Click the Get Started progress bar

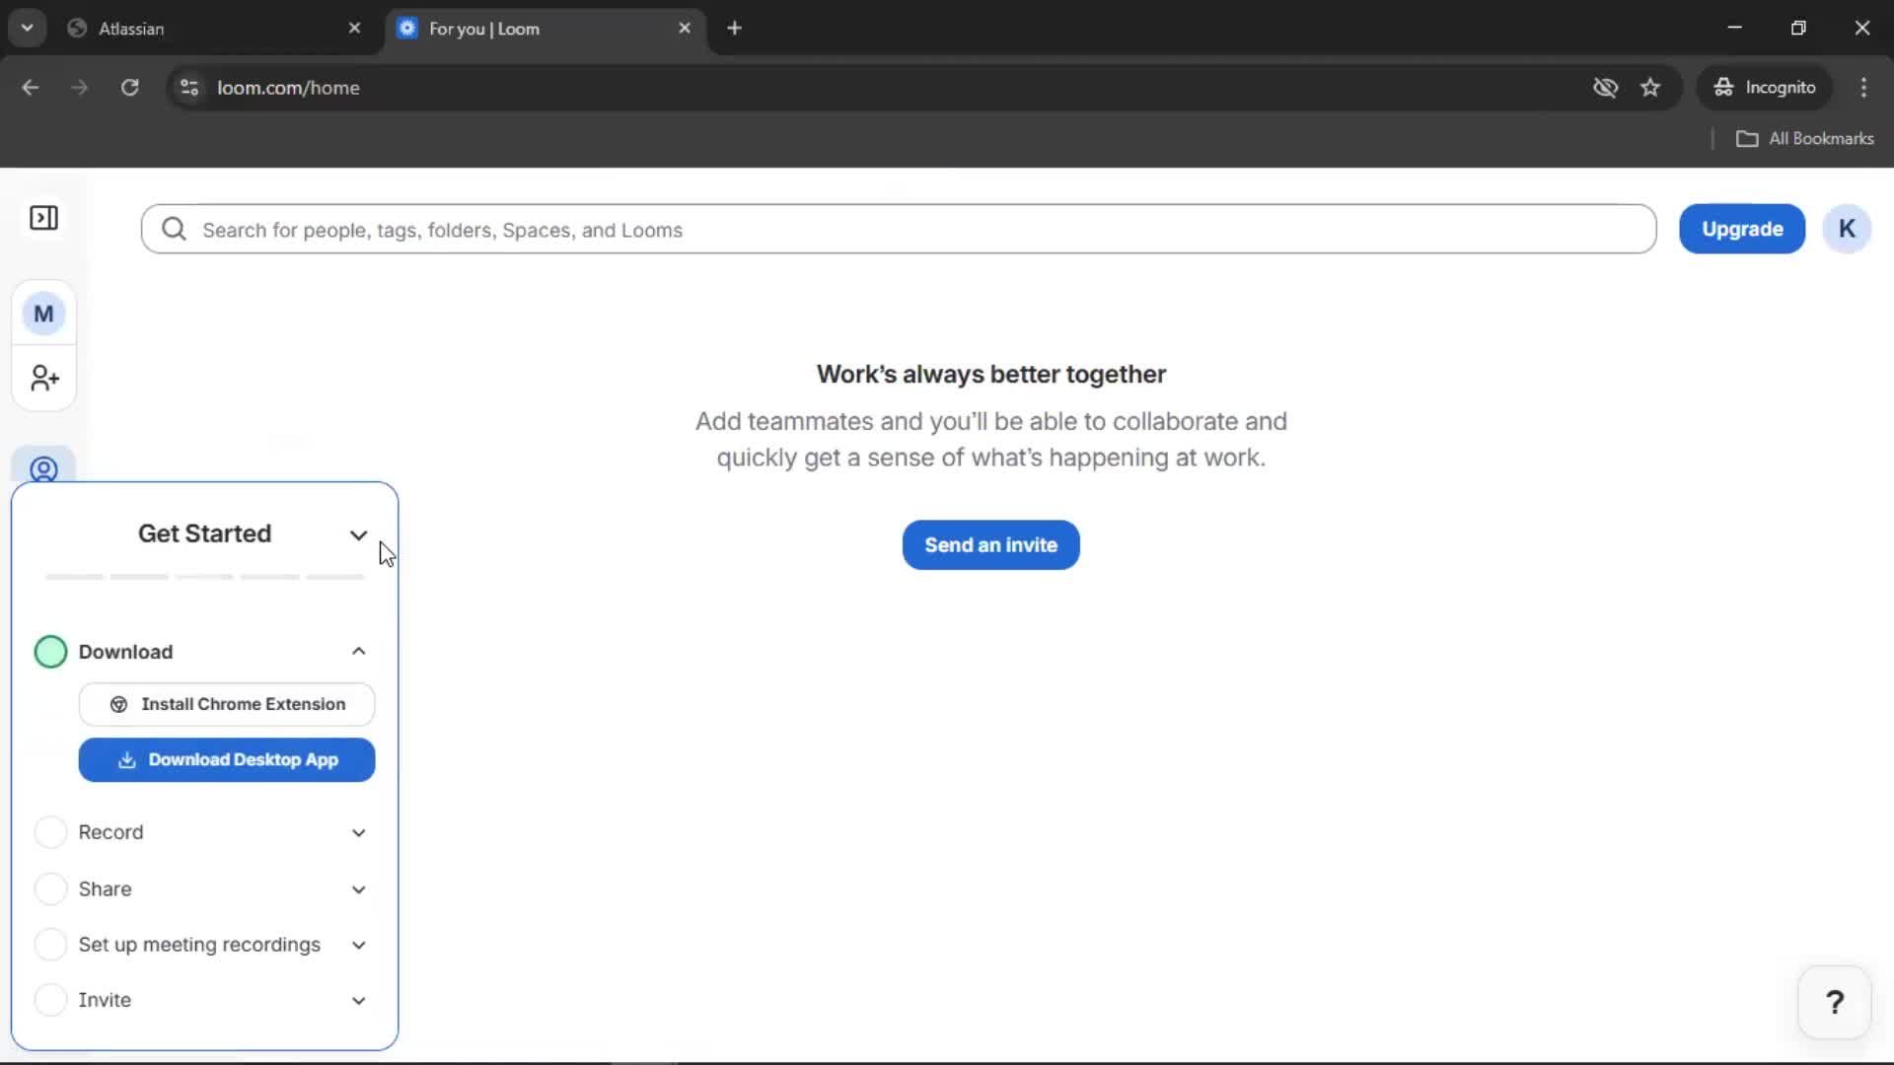coord(203,576)
